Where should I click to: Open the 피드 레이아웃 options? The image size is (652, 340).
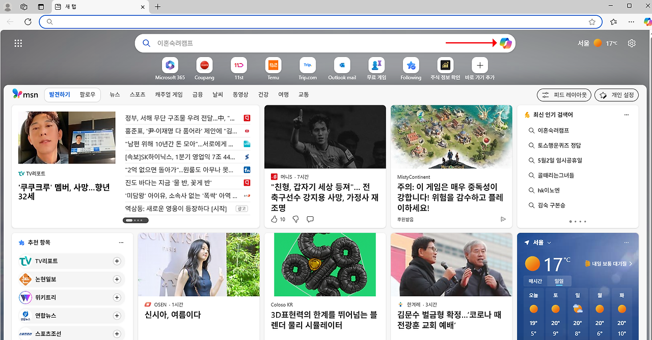[x=564, y=95]
